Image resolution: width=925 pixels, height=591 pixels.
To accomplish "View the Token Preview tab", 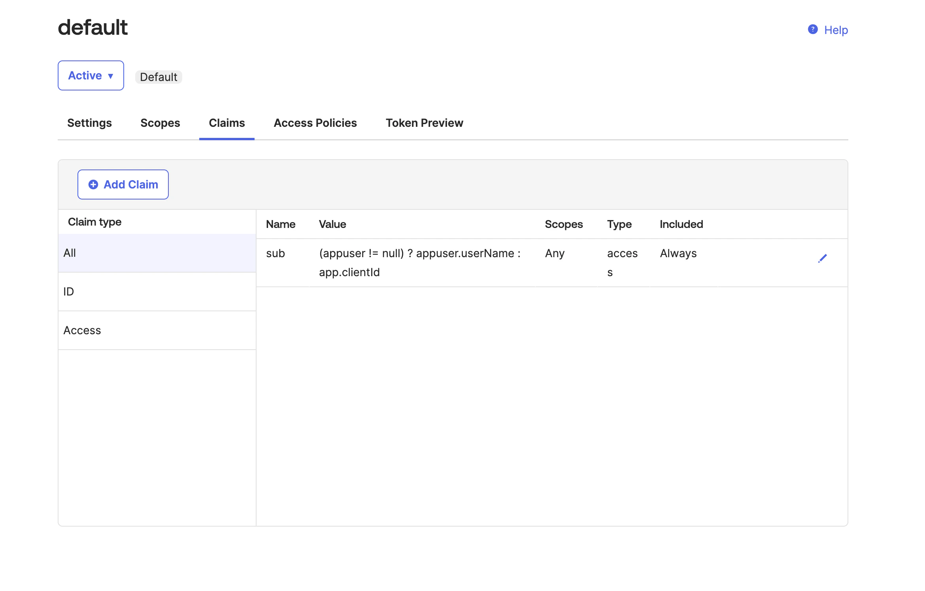I will 424,123.
